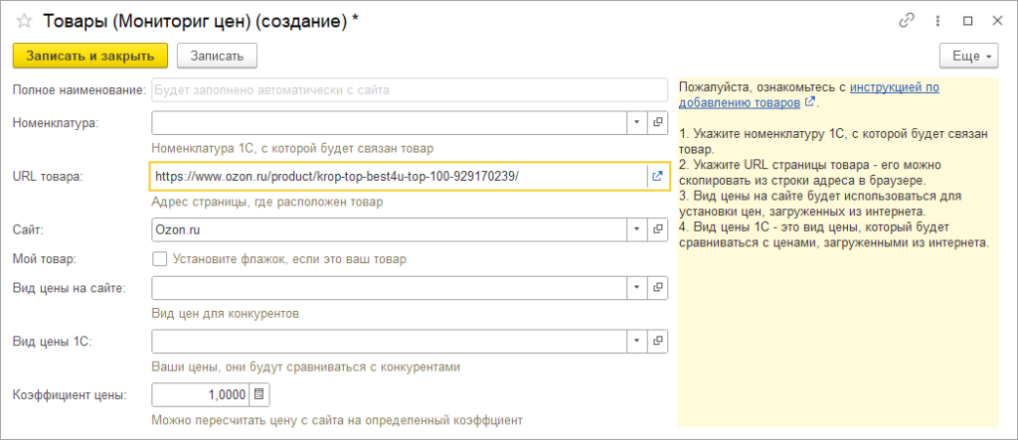
Task: Click the Полное наименование field
Action: (x=410, y=90)
